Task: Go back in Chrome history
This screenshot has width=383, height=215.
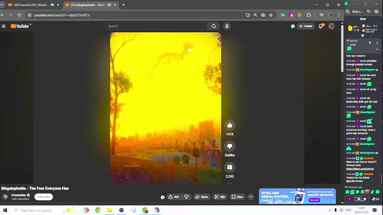Action: click(x=2, y=15)
